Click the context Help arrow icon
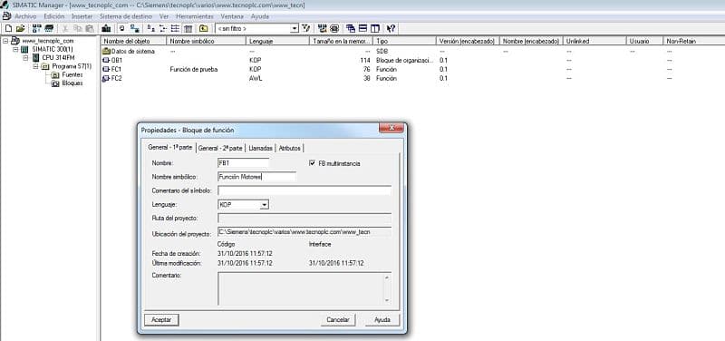 (x=391, y=28)
